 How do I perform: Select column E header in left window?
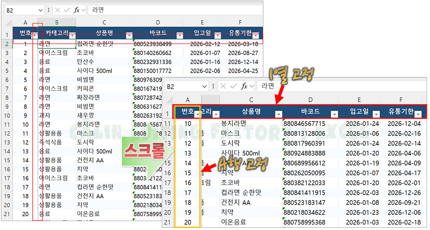coord(202,22)
